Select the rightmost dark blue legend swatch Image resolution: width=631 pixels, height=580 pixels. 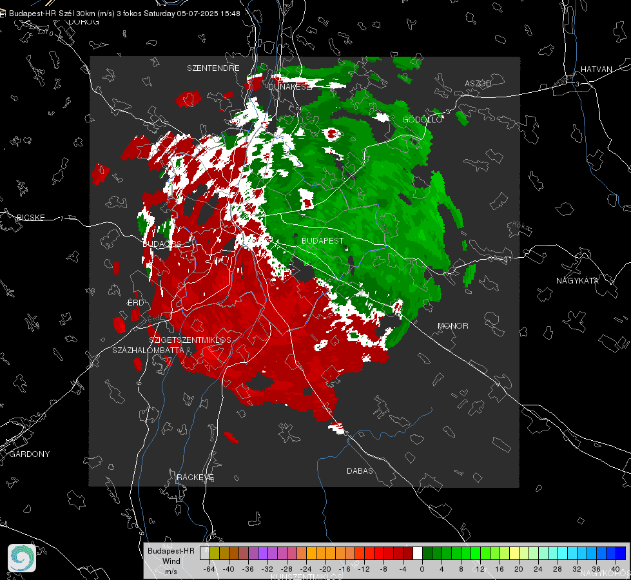621,553
